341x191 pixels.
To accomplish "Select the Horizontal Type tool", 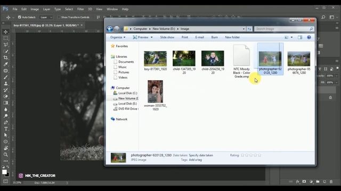I will (6, 129).
